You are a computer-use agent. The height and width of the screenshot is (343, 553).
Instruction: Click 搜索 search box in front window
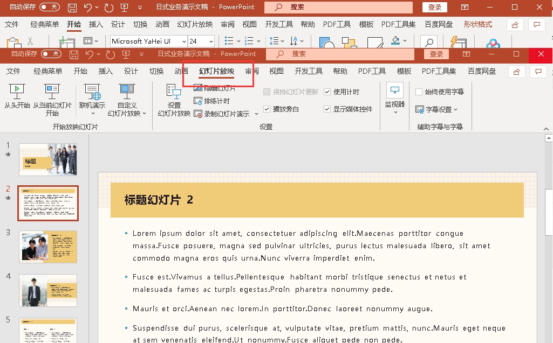(340, 54)
